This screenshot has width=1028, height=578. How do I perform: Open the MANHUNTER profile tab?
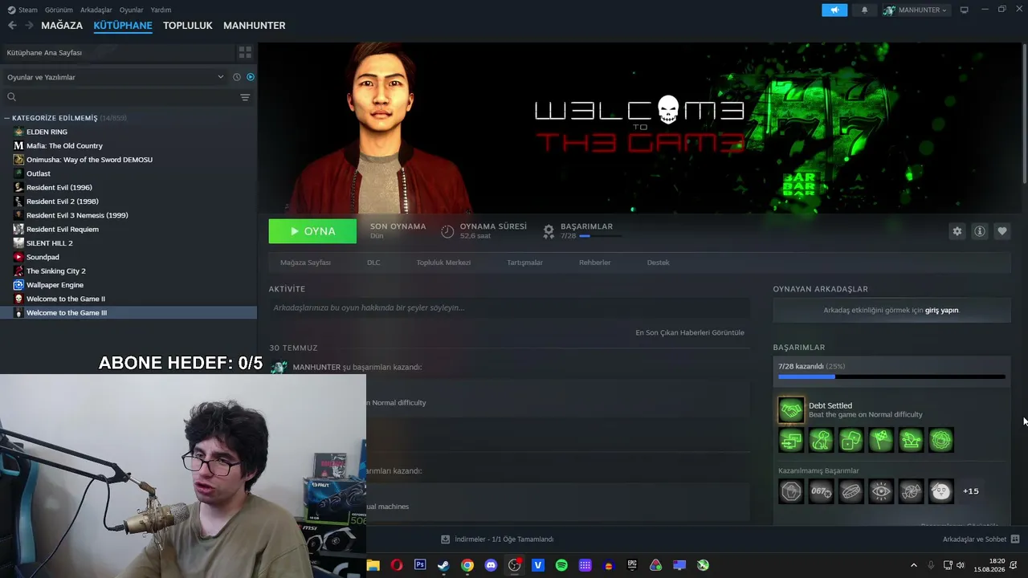point(255,26)
